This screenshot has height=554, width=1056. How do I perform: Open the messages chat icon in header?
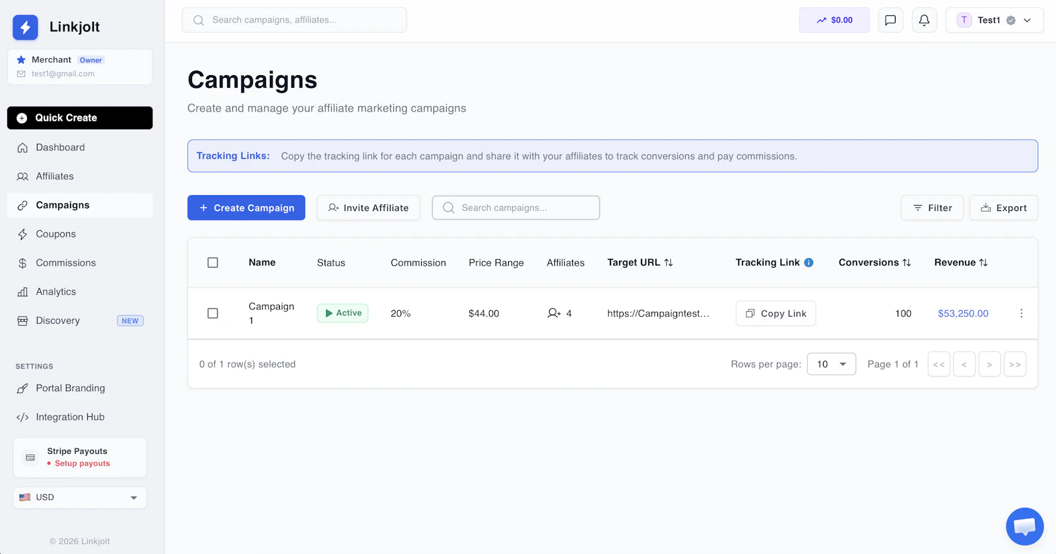pos(890,20)
